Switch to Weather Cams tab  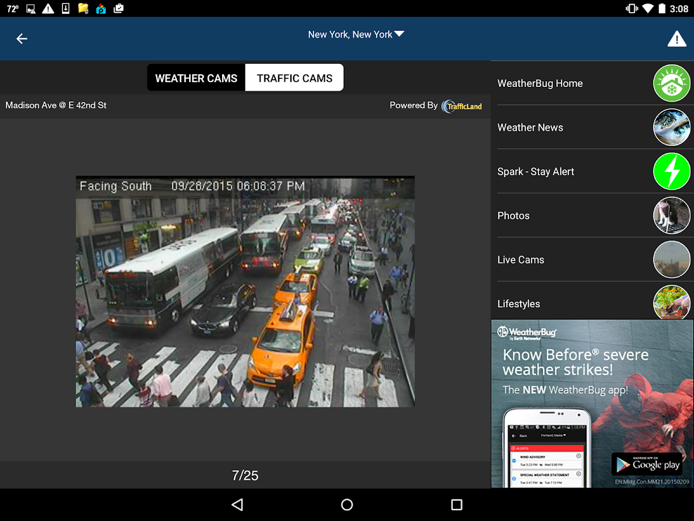click(x=196, y=78)
